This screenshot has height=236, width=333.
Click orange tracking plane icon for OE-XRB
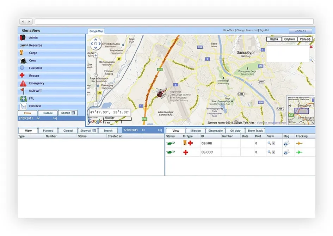pyautogui.click(x=299, y=144)
